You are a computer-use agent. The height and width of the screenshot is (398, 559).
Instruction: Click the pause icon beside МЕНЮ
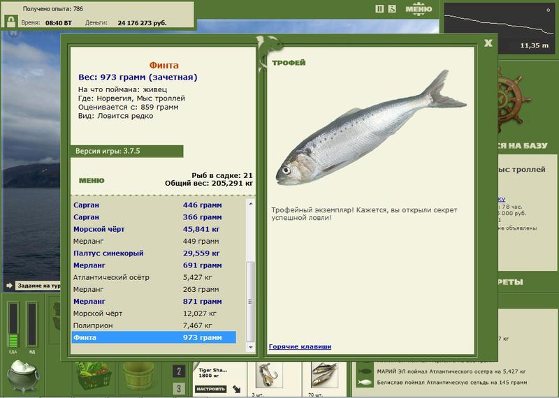(x=379, y=8)
